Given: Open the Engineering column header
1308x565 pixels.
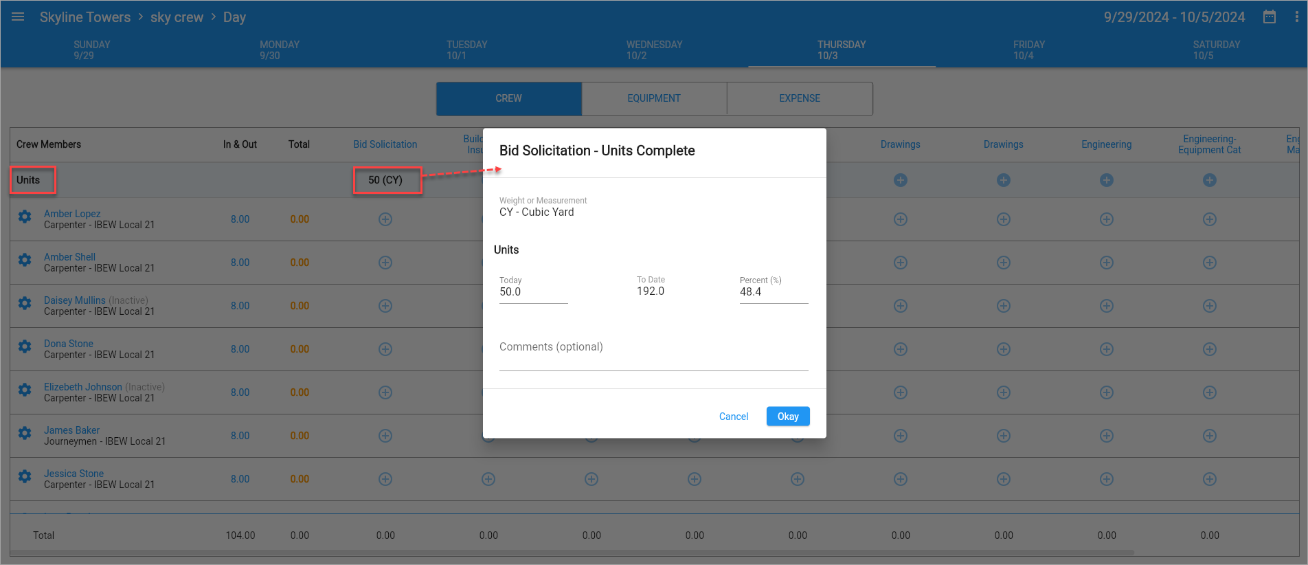Looking at the screenshot, I should [x=1106, y=144].
